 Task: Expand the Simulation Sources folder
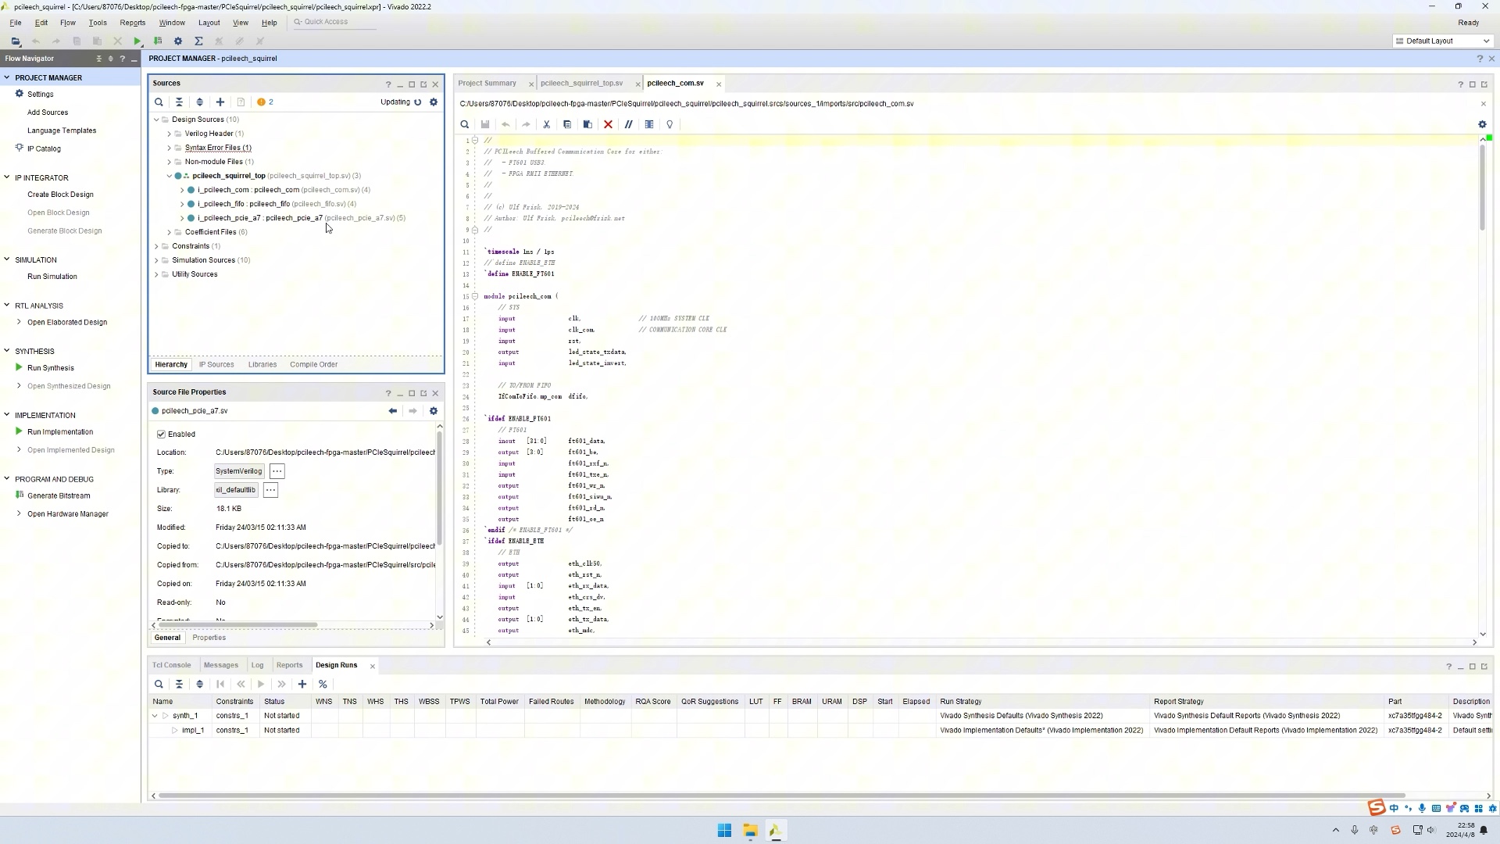tap(156, 260)
